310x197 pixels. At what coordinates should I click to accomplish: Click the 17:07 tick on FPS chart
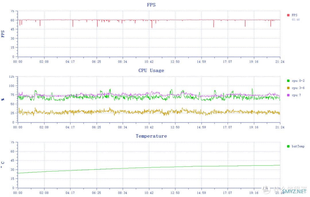tap(227, 62)
